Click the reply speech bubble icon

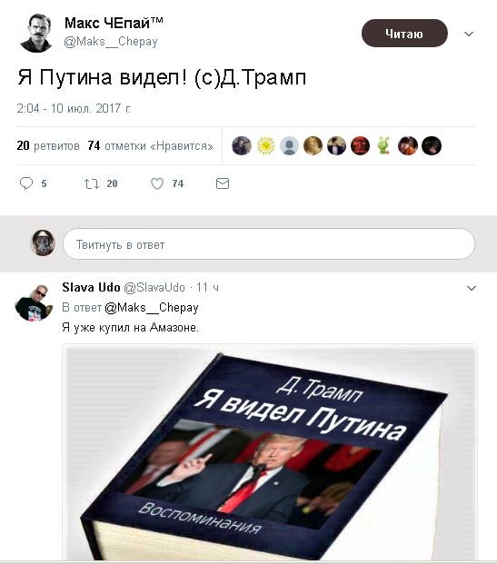(x=26, y=183)
